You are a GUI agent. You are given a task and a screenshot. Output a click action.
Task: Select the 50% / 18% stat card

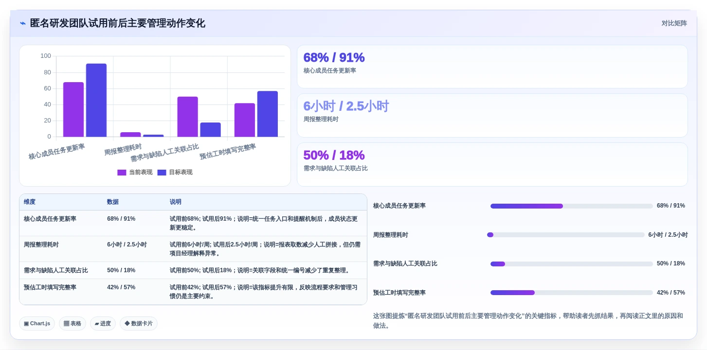(x=492, y=164)
